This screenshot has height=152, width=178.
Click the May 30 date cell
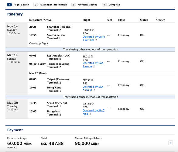click(x=16, y=109)
